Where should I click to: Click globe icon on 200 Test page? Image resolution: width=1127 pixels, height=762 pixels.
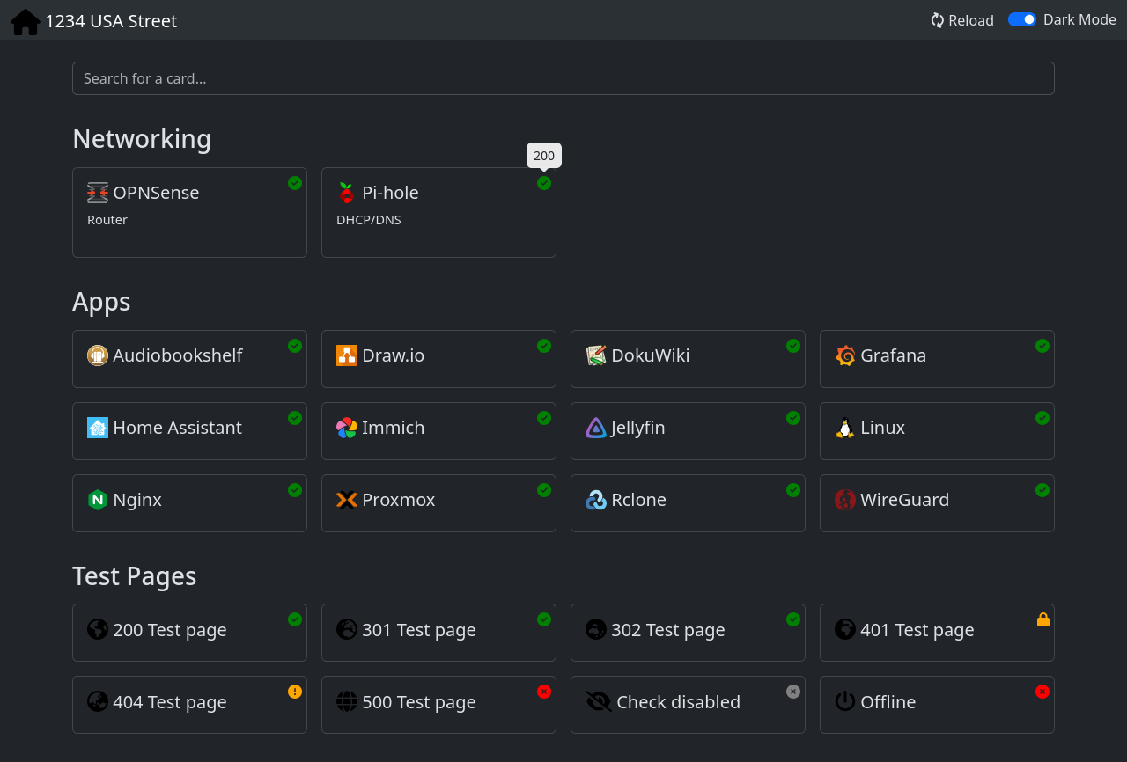click(98, 629)
